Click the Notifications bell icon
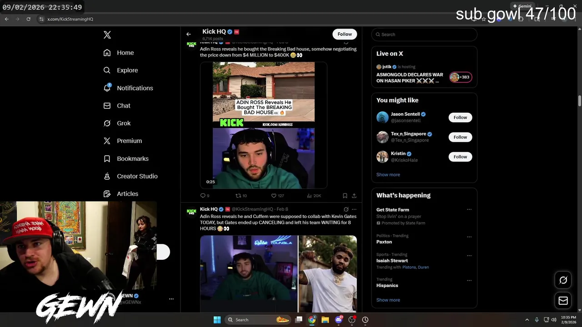Screen dimensions: 582x327 point(107,88)
